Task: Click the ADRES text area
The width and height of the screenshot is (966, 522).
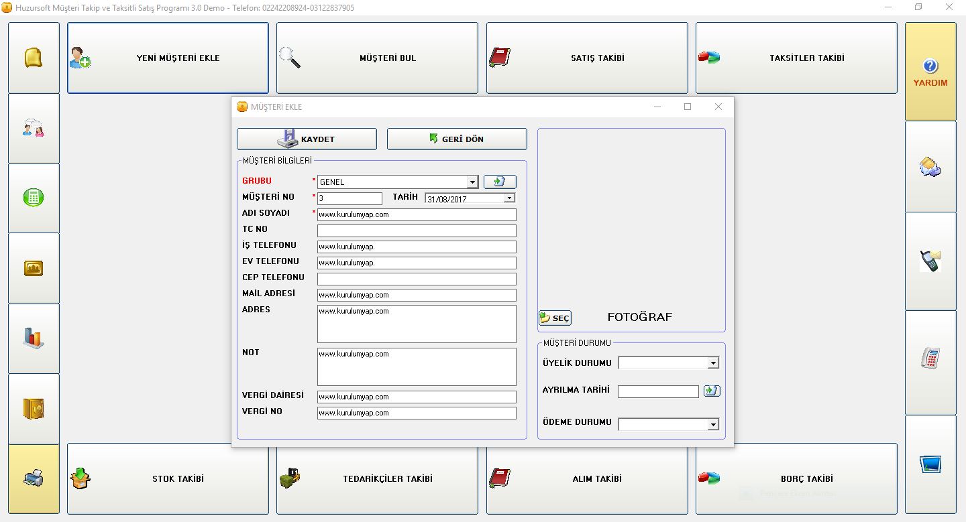Action: 417,324
